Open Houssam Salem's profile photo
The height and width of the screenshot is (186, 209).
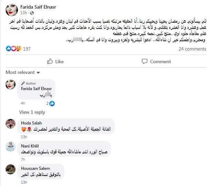(11, 169)
